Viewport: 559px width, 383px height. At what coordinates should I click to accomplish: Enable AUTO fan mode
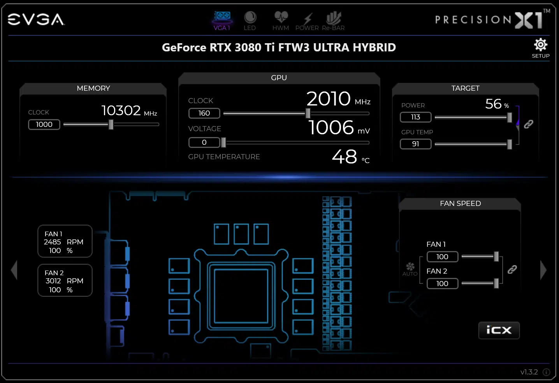tap(410, 269)
